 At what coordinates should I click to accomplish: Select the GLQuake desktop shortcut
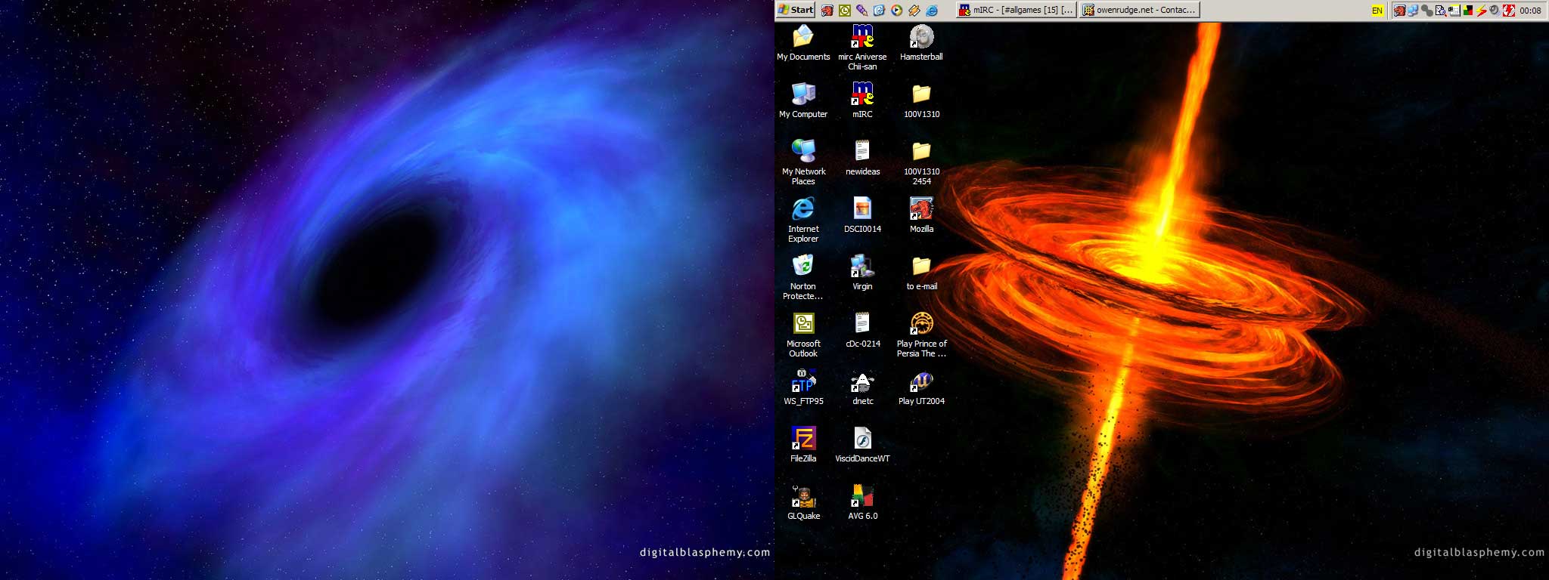coord(803,496)
